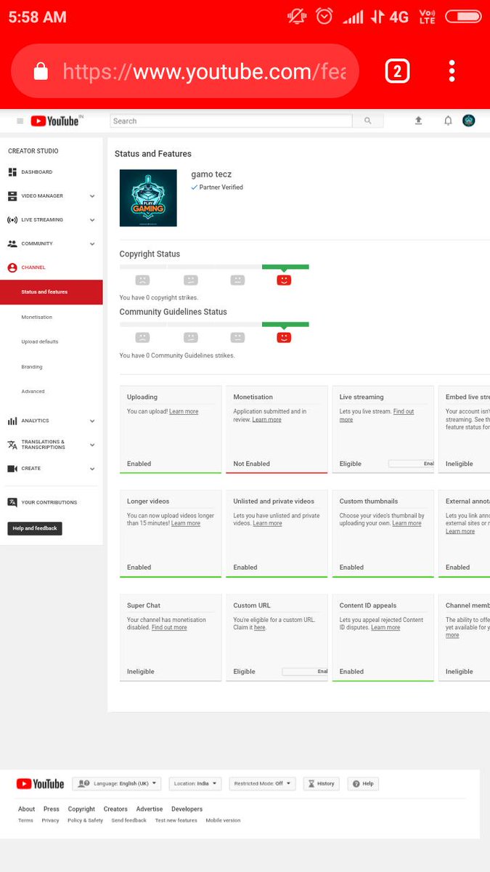Click the muted notification status icon

tap(297, 16)
